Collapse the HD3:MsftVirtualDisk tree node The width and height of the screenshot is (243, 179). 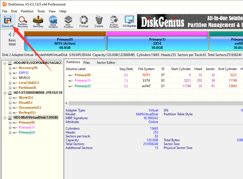5,117
